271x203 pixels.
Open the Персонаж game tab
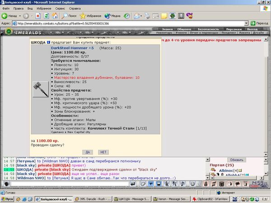(x=234, y=29)
